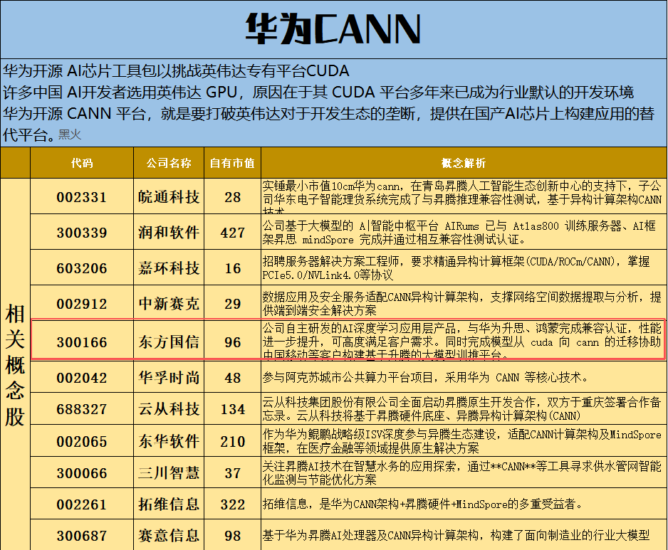Click the 嘉环科技 description mentioning CUDA/ROCm/CANN
Image resolution: width=668 pixels, height=550 pixels.
coord(464,268)
